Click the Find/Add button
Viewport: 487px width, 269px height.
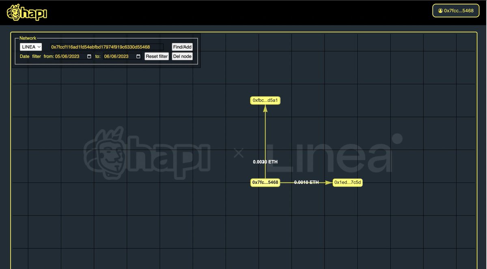tap(182, 47)
